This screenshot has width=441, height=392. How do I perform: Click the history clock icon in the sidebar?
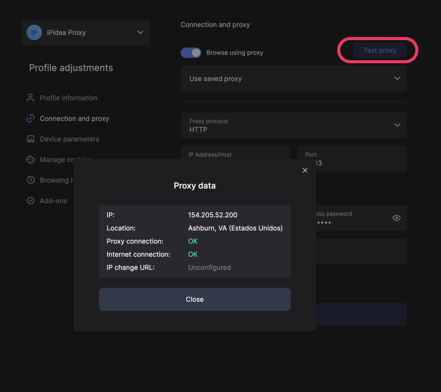tap(30, 180)
